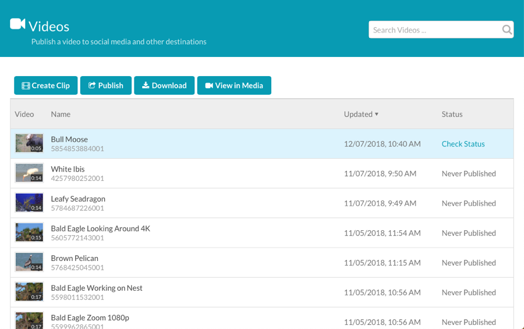The width and height of the screenshot is (524, 329).
Task: Focus the Search Videos input field
Action: pos(434,30)
